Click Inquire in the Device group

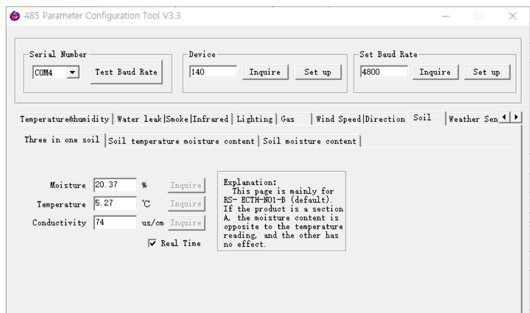(265, 72)
